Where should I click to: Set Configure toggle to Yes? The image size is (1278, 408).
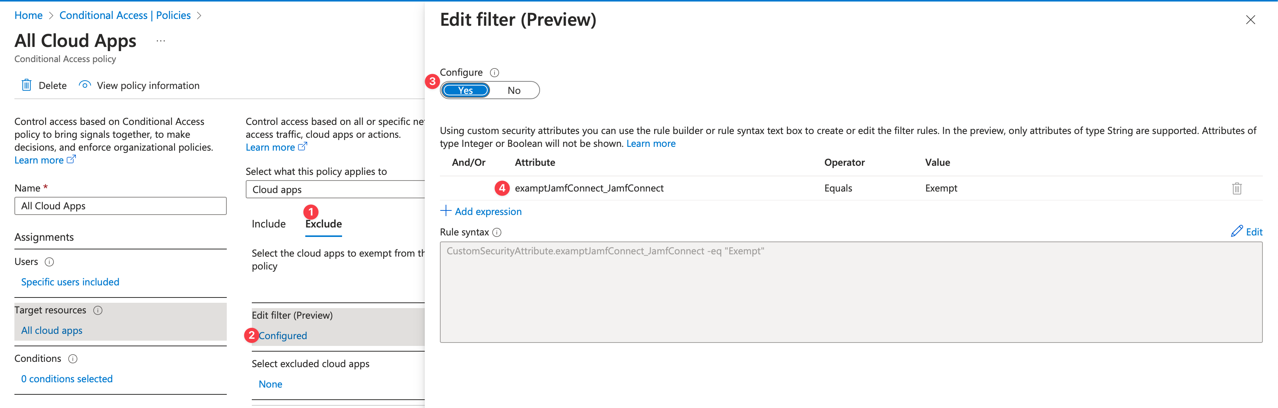465,90
